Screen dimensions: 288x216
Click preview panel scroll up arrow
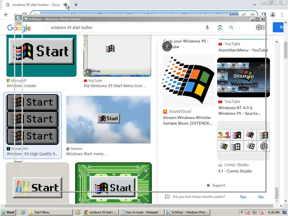(277, 42)
